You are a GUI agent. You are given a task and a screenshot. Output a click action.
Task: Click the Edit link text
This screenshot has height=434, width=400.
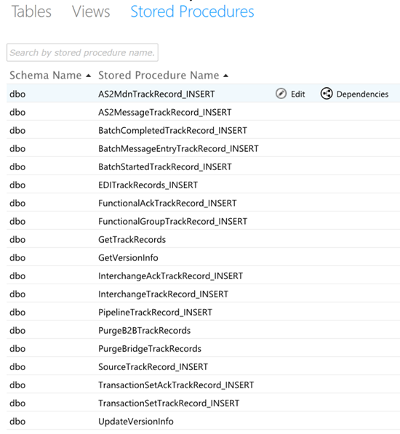298,94
